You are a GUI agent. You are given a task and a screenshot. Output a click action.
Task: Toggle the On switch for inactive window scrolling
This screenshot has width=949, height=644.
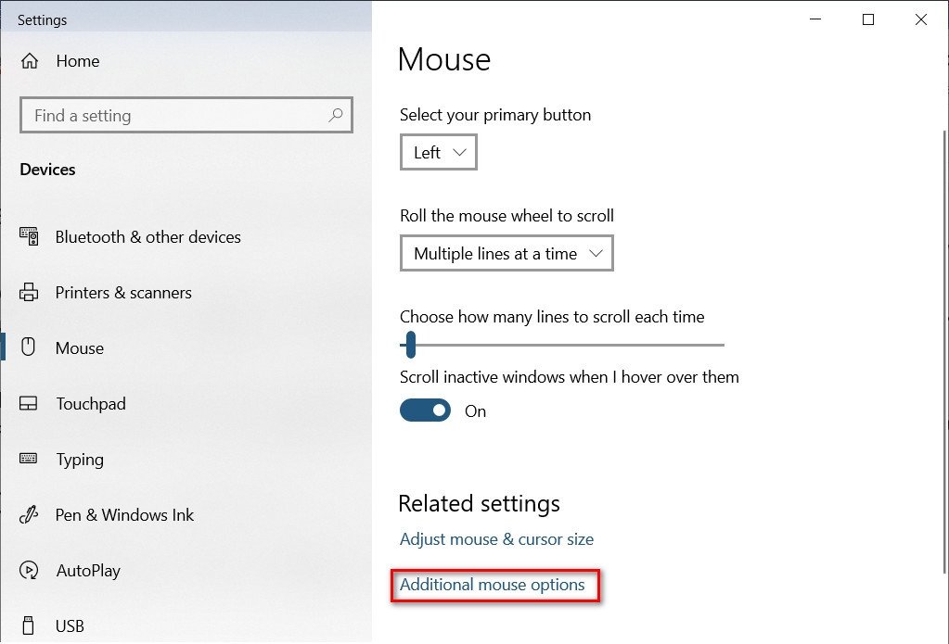(425, 410)
